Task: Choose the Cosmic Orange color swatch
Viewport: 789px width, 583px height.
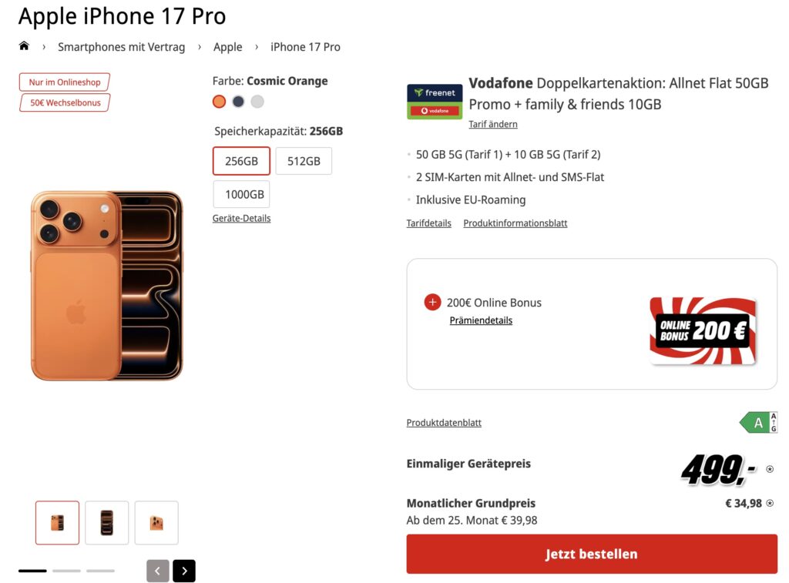Action: click(x=219, y=102)
